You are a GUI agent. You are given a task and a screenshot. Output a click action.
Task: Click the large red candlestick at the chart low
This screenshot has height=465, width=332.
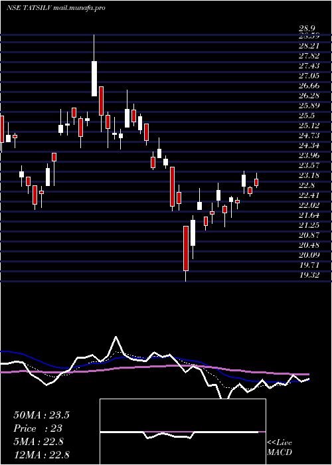[x=186, y=248]
